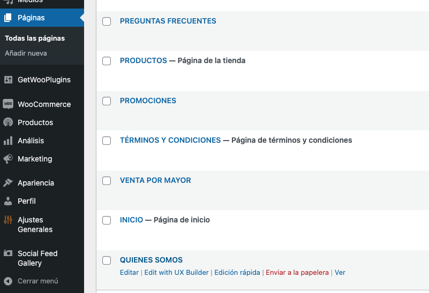Open the Ajustes Generales menu
Viewport: 429px width, 293px height.
point(35,225)
